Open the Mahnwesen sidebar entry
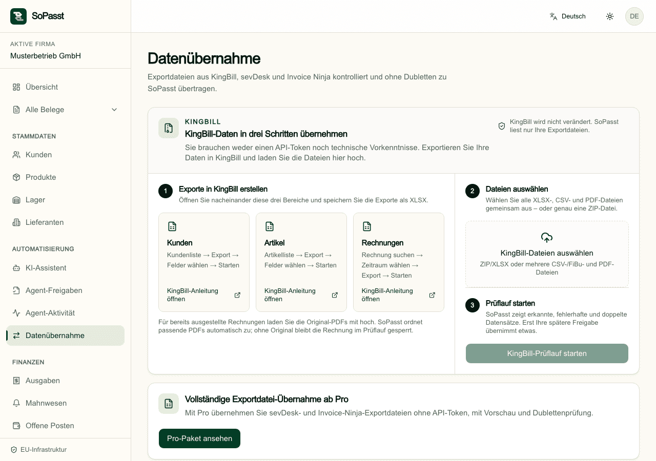 [66, 403]
